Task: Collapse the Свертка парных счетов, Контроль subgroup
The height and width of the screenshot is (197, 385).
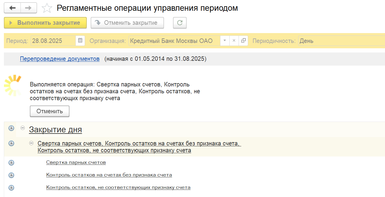Action: coord(31,143)
